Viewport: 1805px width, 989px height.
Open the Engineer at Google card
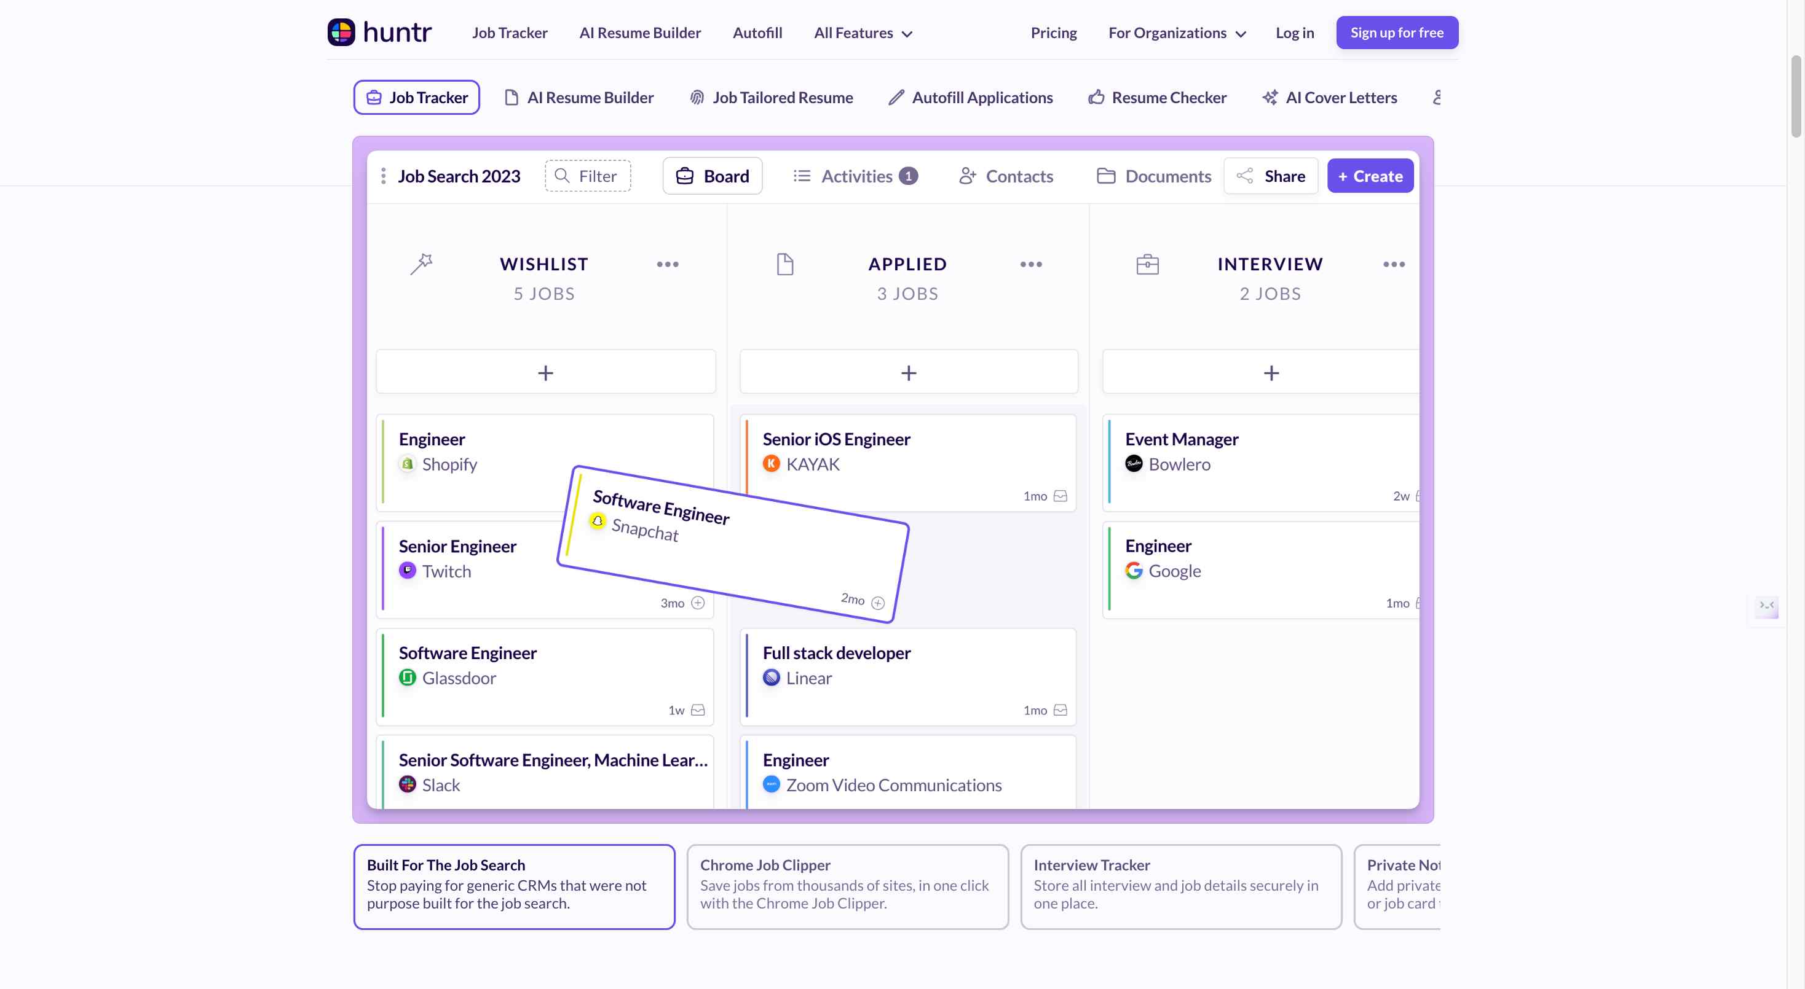pos(1262,569)
